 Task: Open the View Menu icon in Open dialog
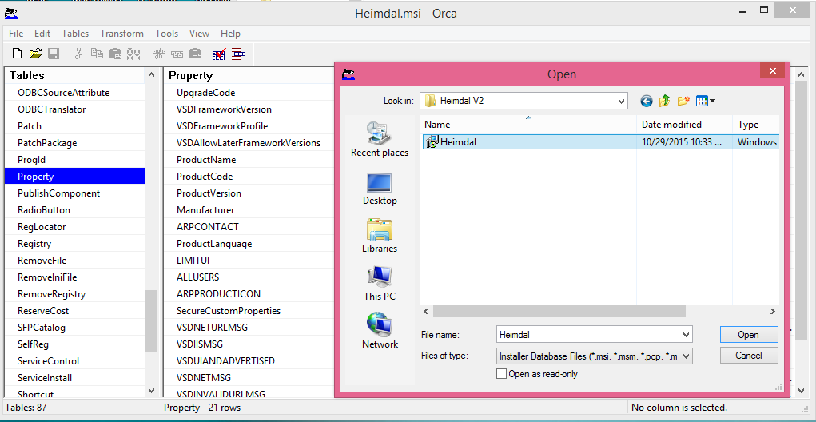(x=702, y=101)
